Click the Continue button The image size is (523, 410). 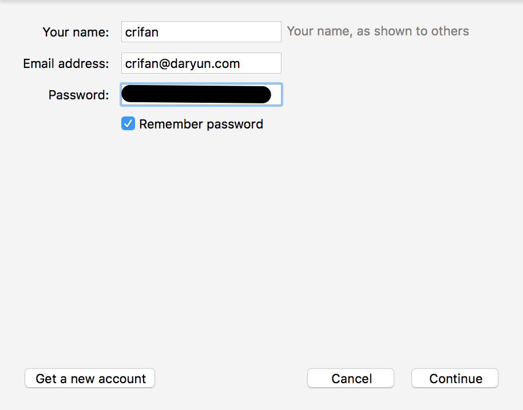click(455, 378)
